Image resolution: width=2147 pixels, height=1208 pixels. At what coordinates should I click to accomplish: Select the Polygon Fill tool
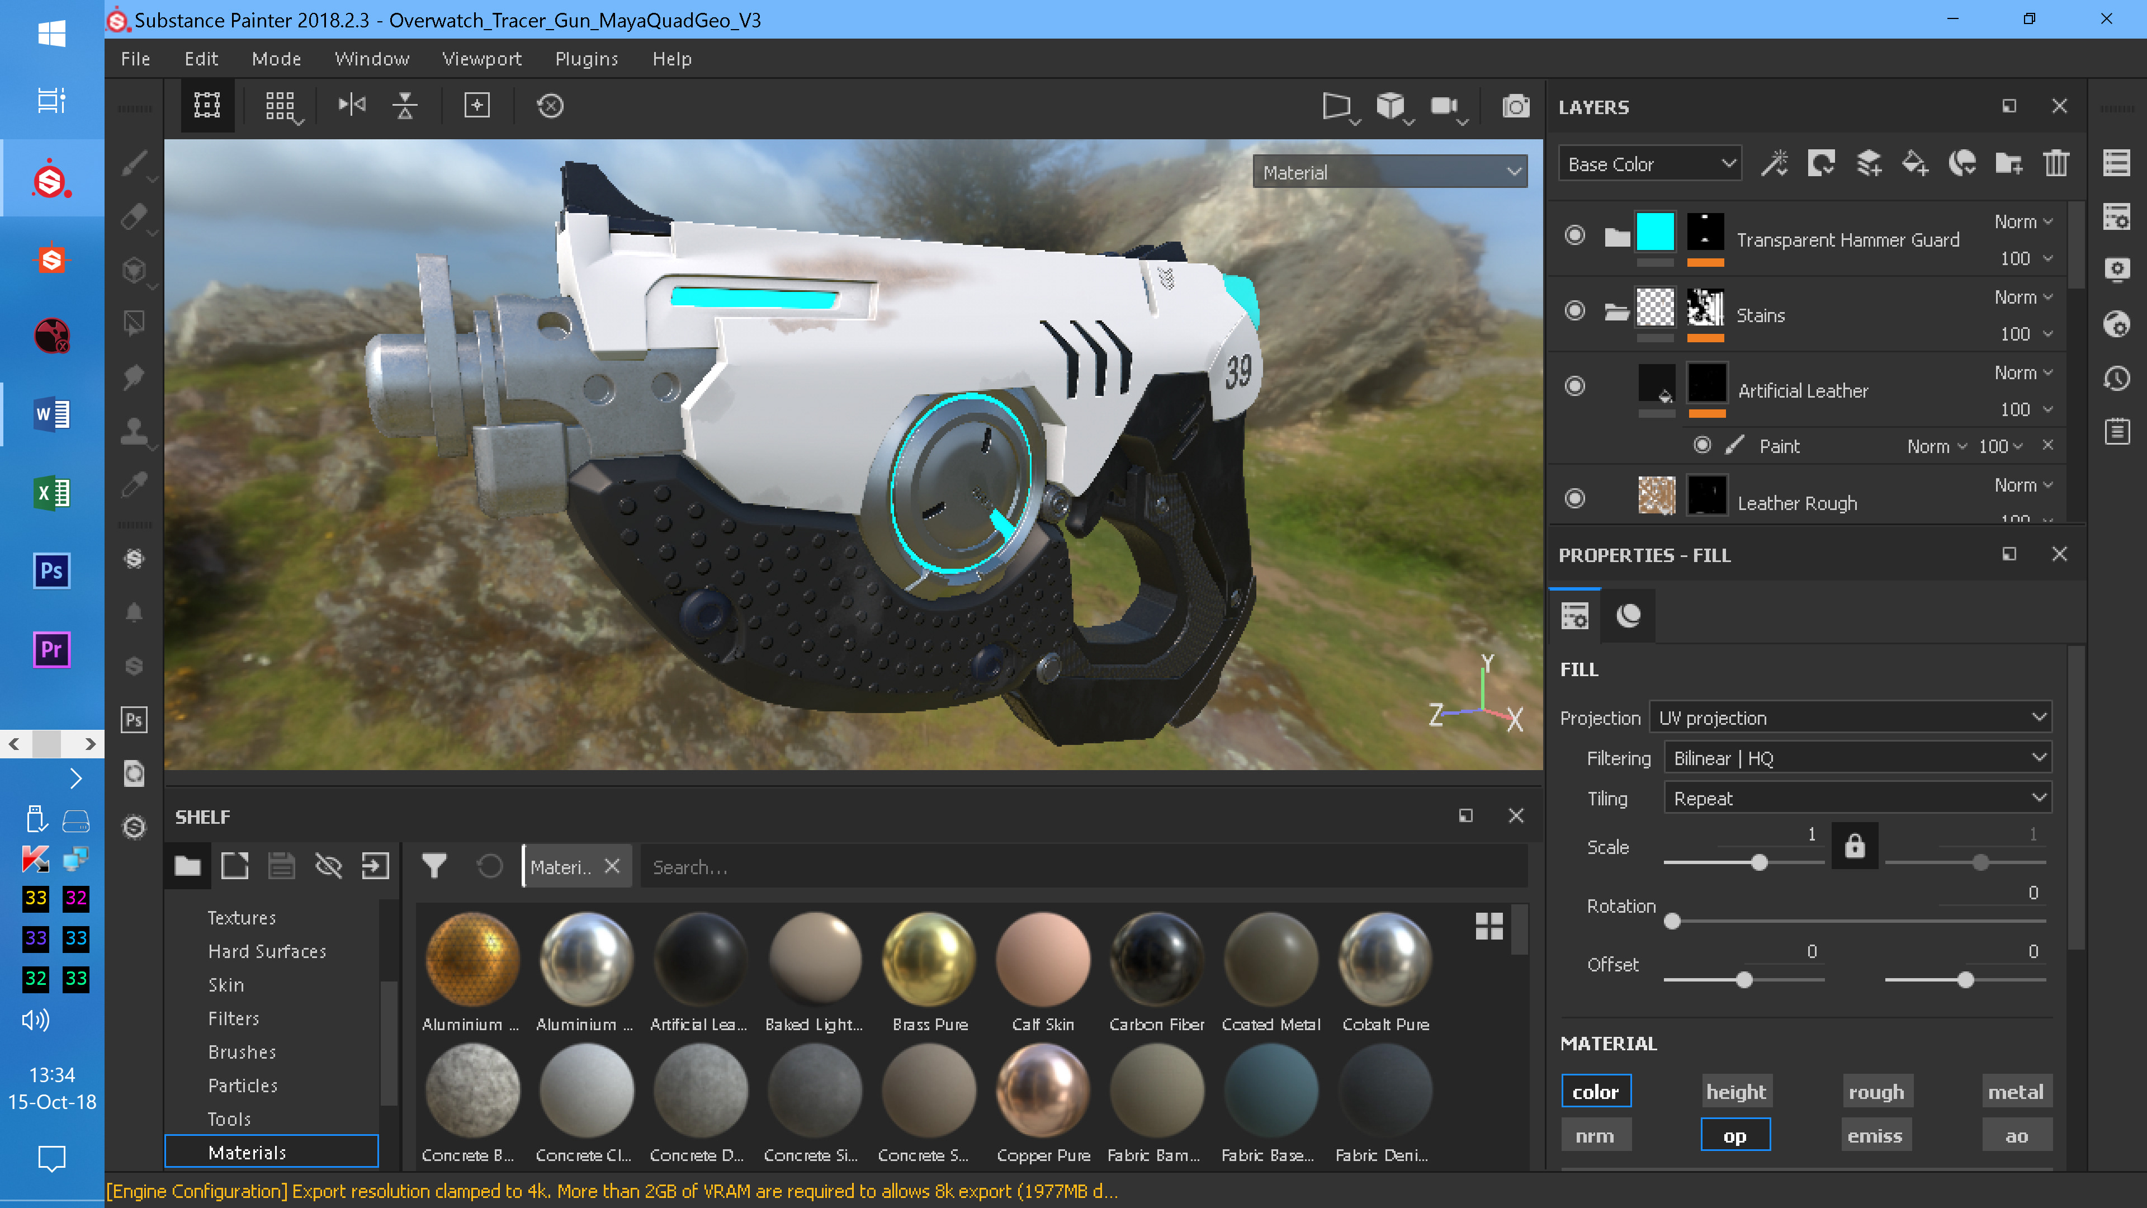134,323
